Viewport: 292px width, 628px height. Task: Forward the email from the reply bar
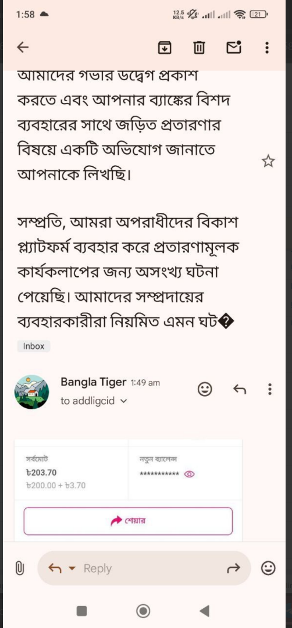coord(234,568)
